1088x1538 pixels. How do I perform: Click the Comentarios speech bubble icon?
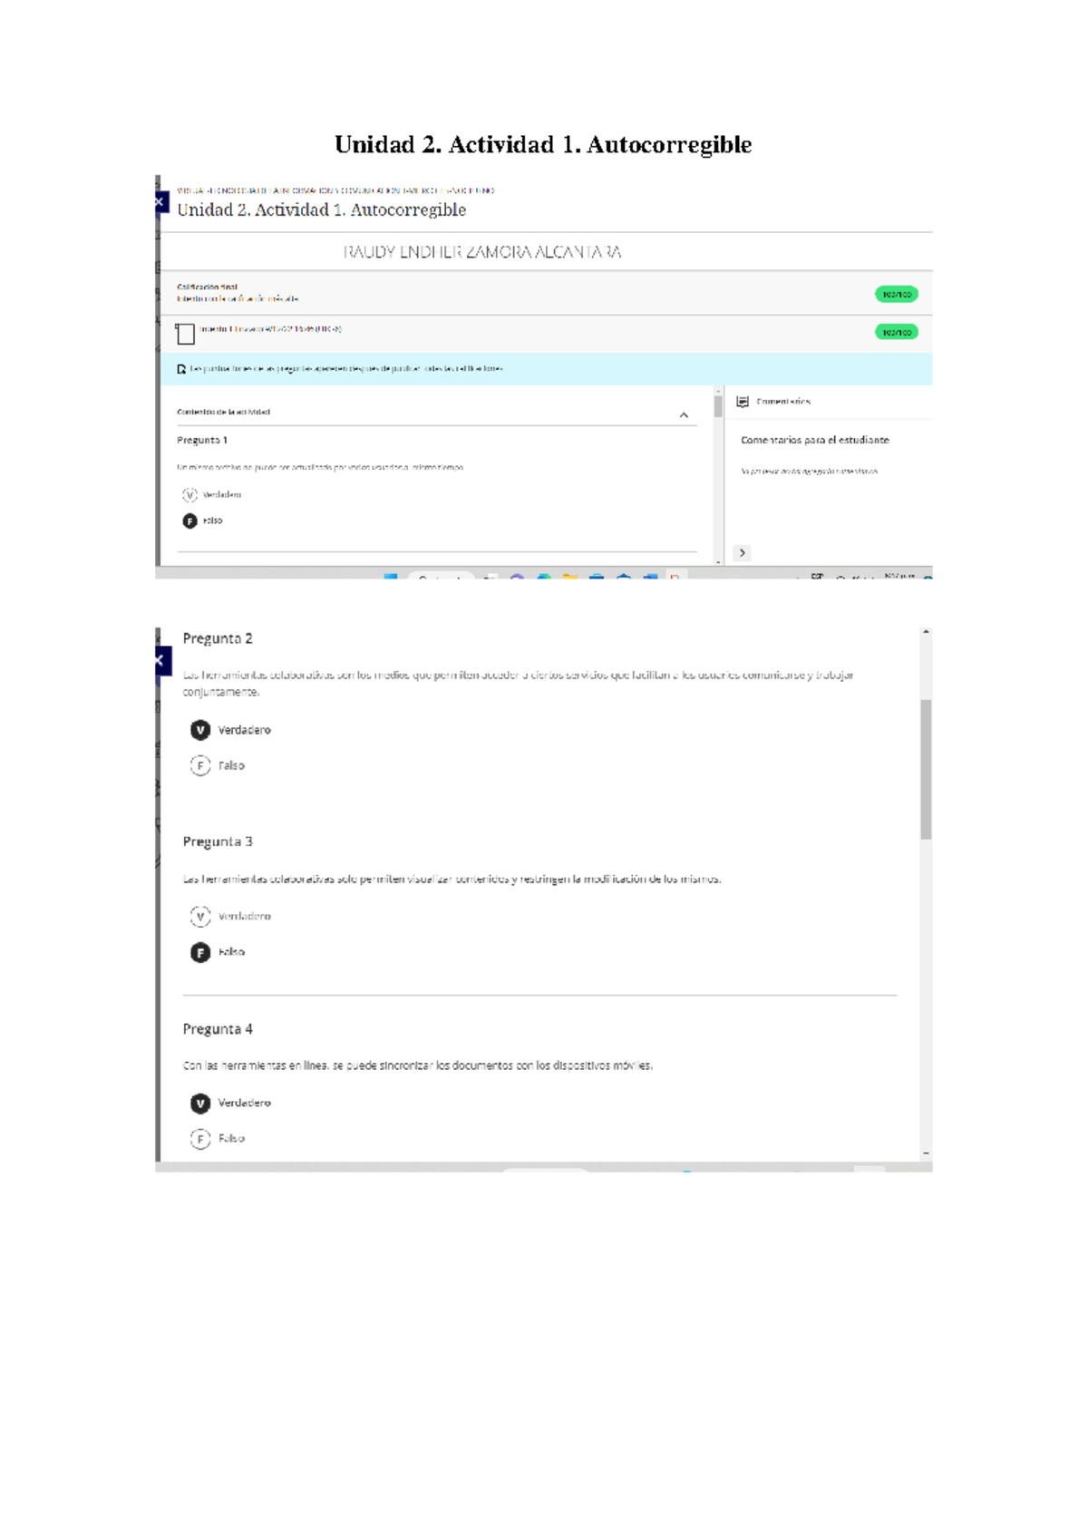pos(743,402)
